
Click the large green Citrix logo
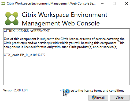coord(12,18)
